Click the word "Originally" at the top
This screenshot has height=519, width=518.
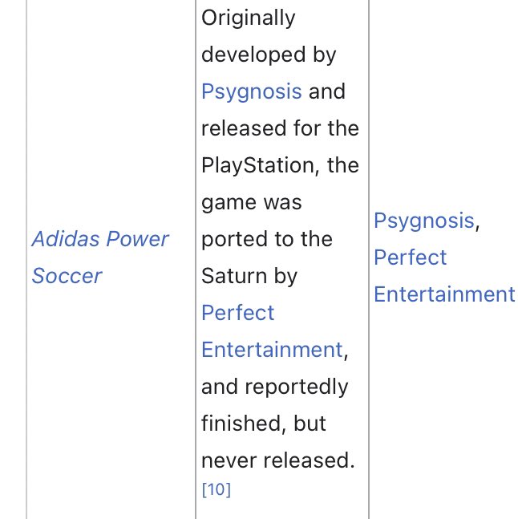[249, 18]
